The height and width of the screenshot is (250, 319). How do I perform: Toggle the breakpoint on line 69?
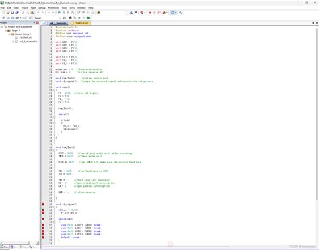click(43, 231)
